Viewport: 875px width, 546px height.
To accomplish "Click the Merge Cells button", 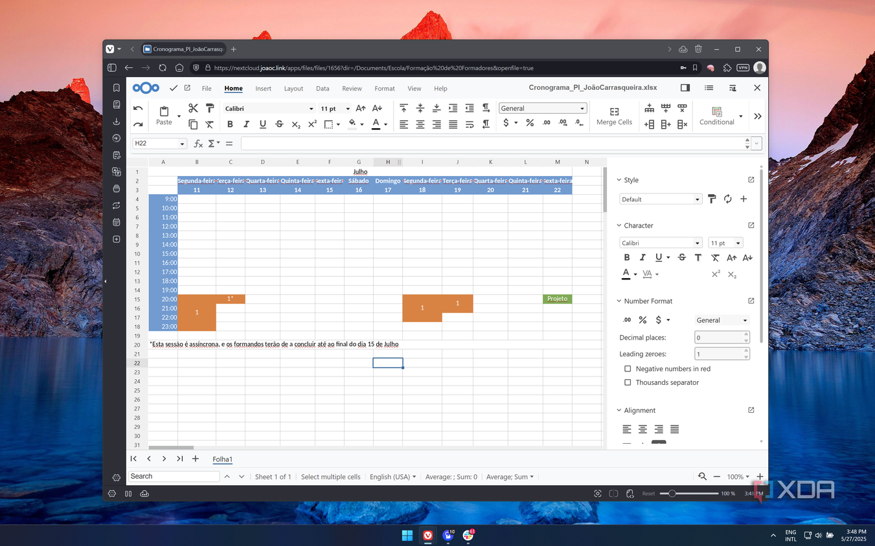I will [614, 116].
